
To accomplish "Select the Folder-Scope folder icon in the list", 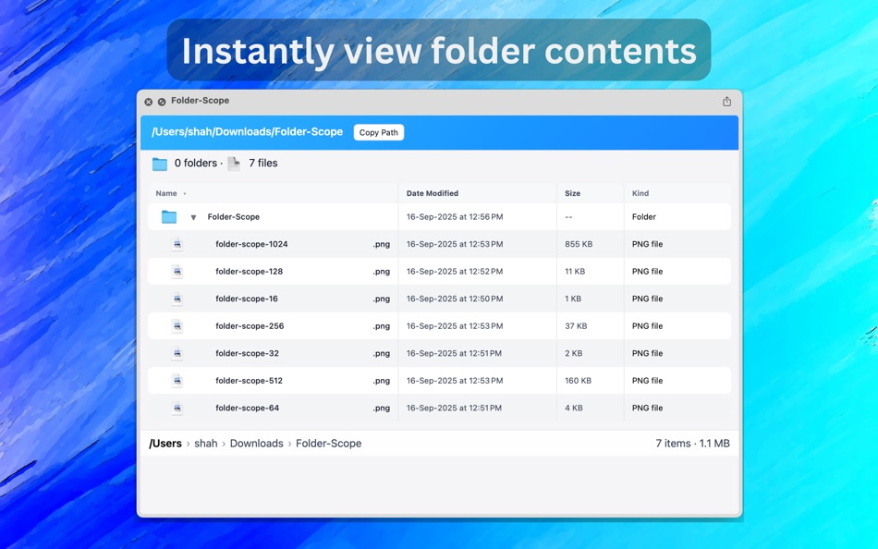I will 169,216.
